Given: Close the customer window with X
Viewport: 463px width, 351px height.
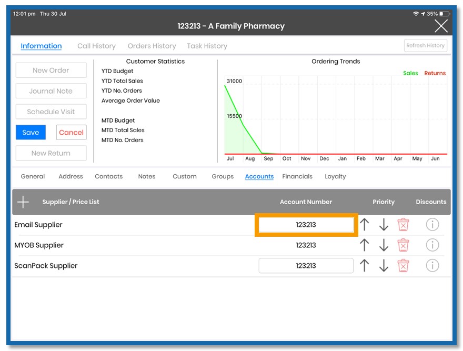Looking at the screenshot, I should coord(441,26).
